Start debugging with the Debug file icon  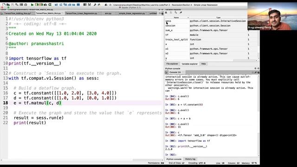coord(56,5)
